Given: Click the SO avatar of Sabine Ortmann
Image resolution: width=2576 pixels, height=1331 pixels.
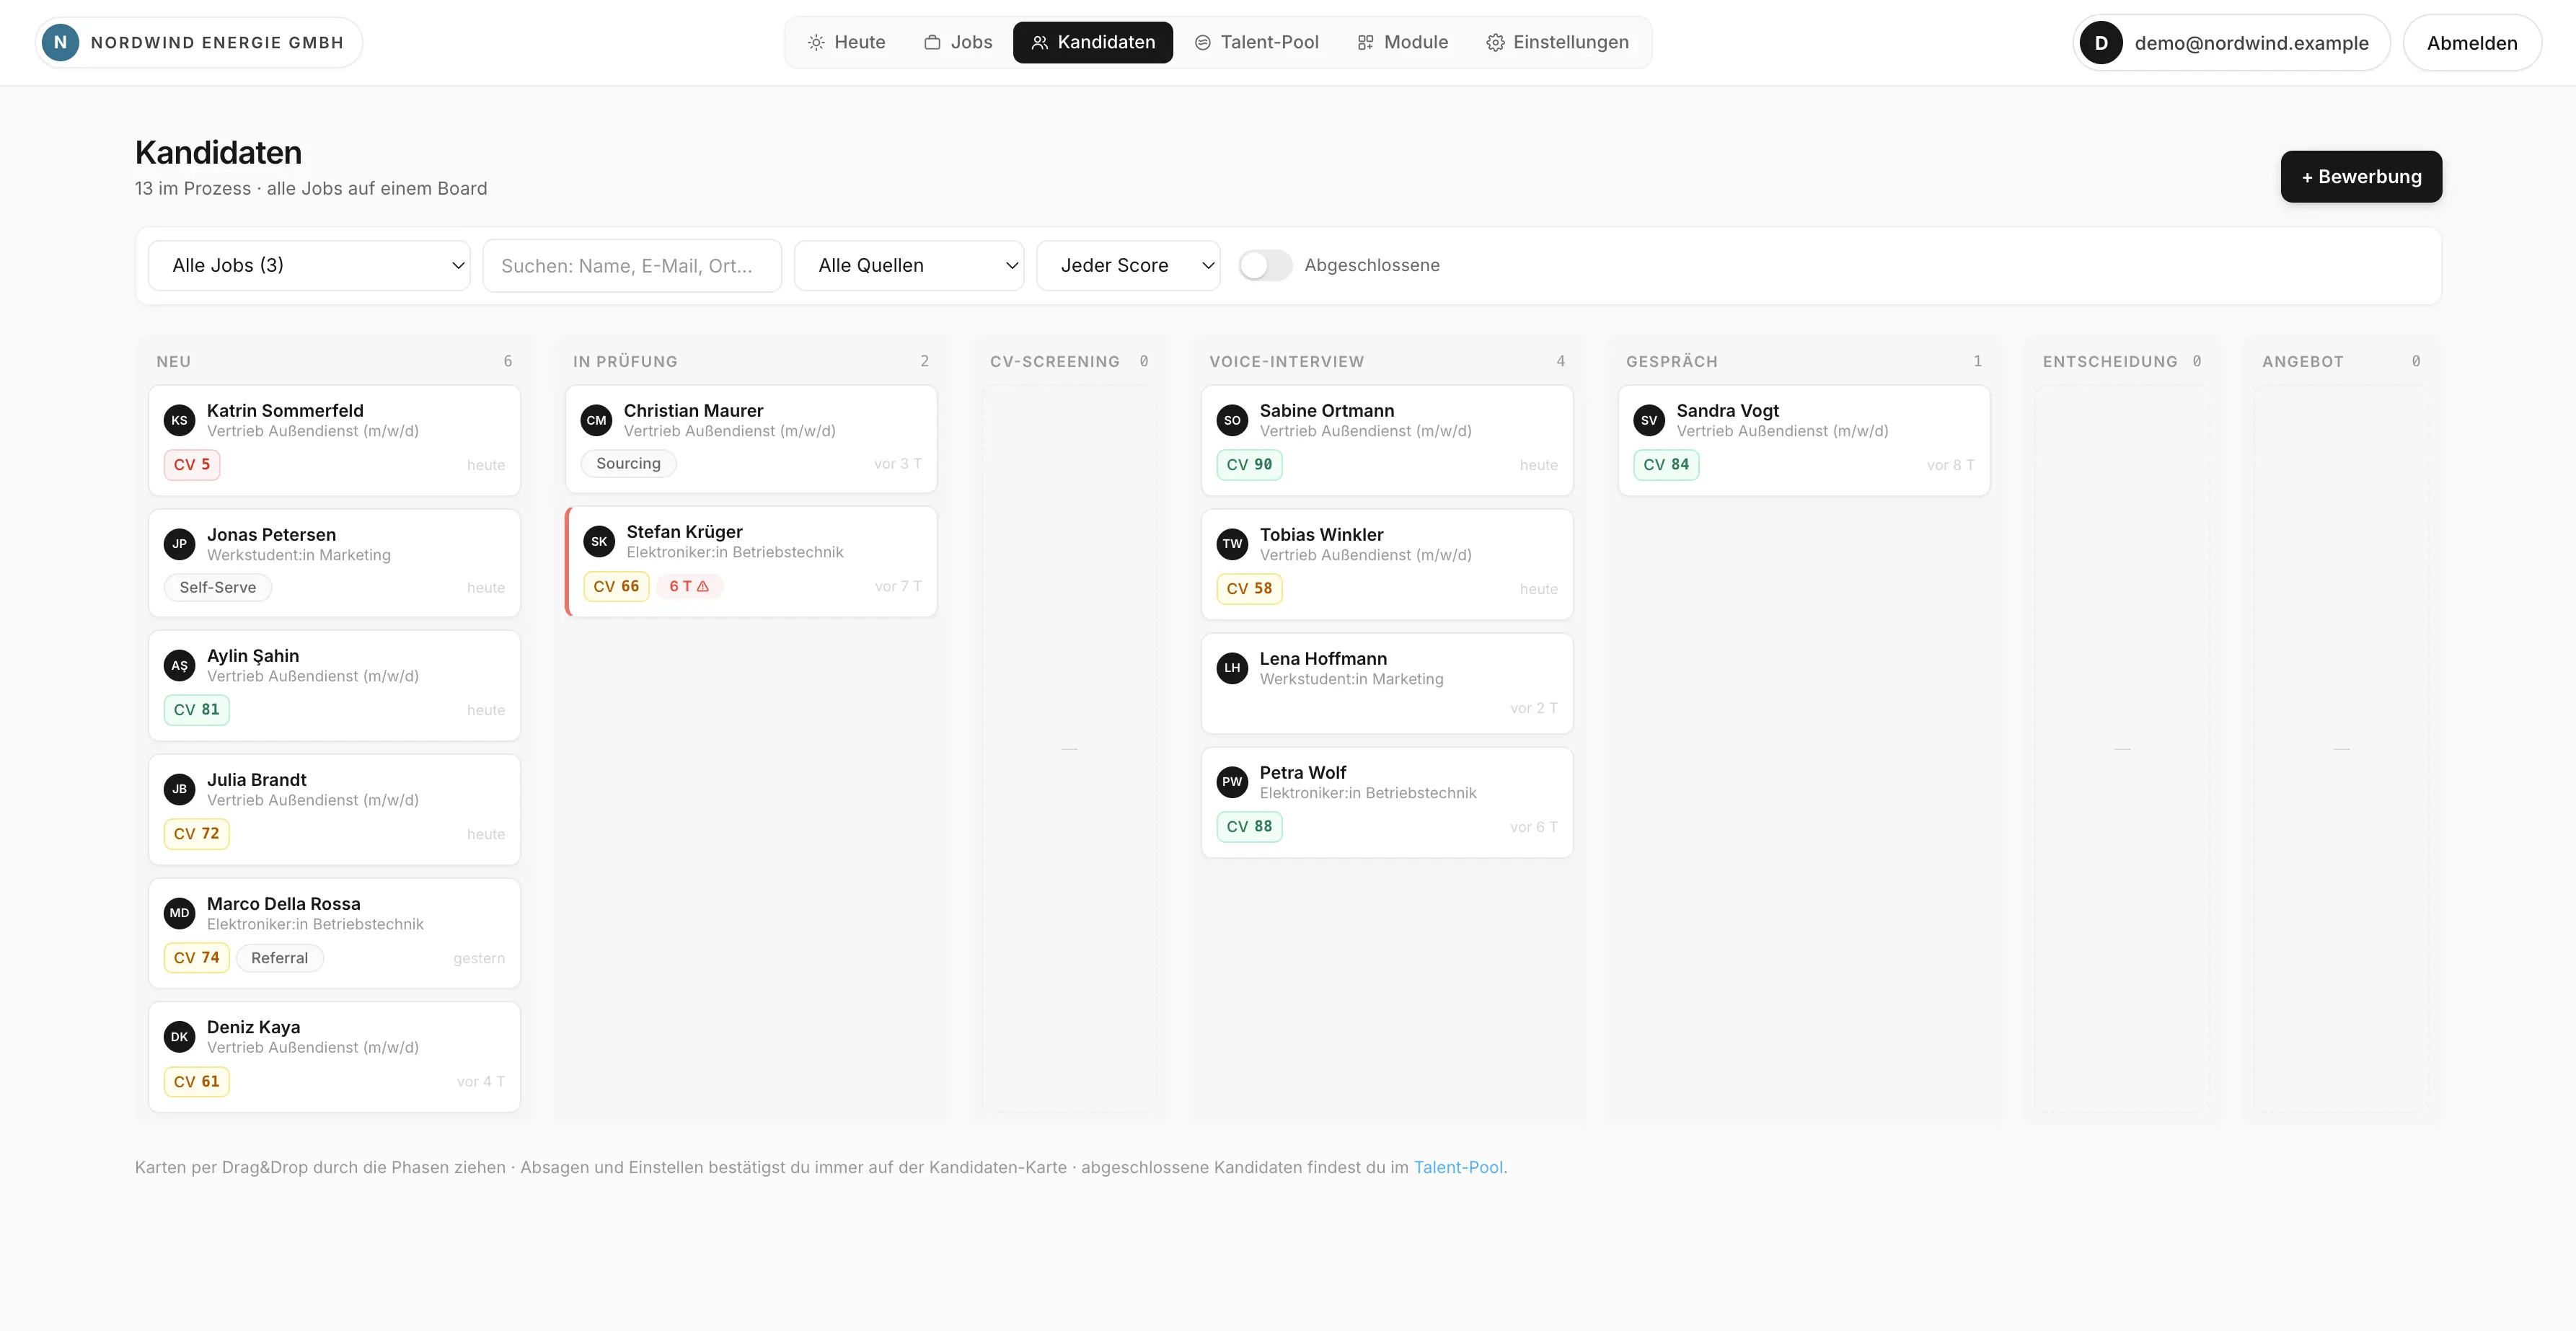Looking at the screenshot, I should tap(1232, 420).
